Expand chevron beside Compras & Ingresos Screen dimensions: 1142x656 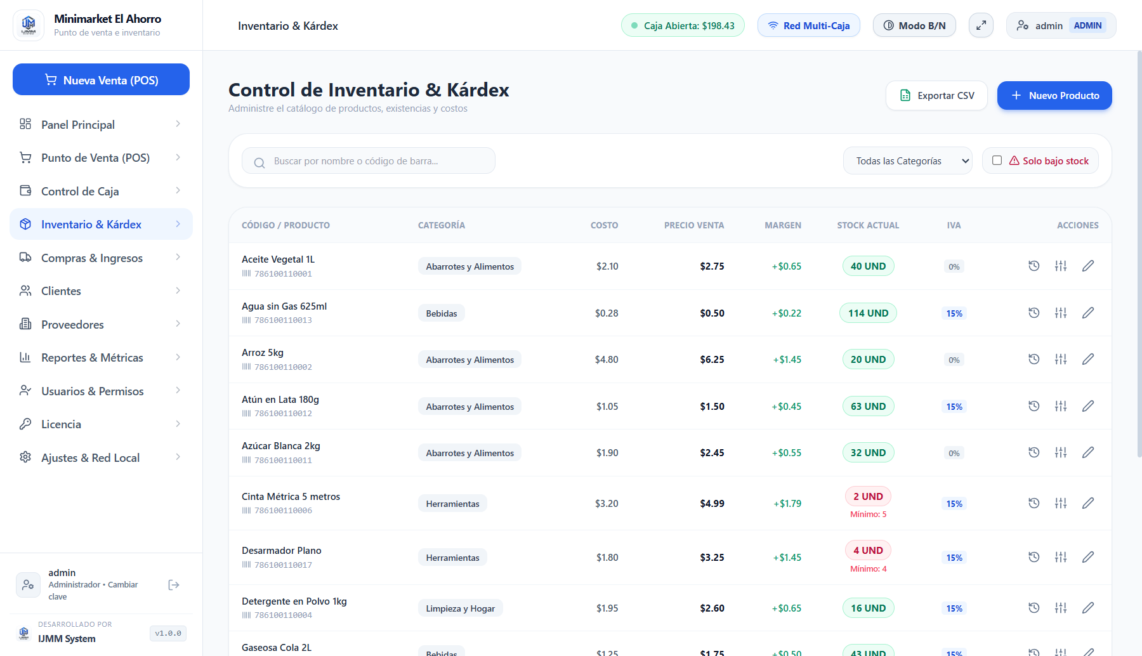click(178, 258)
